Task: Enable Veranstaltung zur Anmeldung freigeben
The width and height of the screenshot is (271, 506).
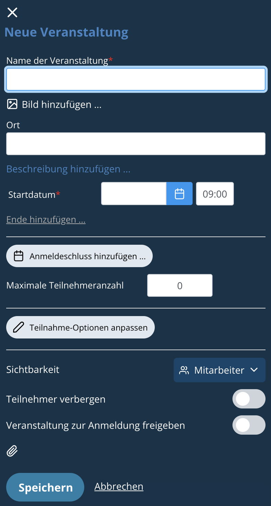Action: (x=249, y=425)
